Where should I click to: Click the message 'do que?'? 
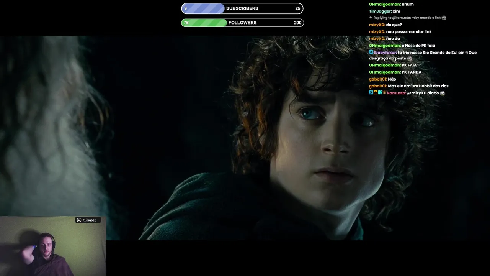point(394,25)
